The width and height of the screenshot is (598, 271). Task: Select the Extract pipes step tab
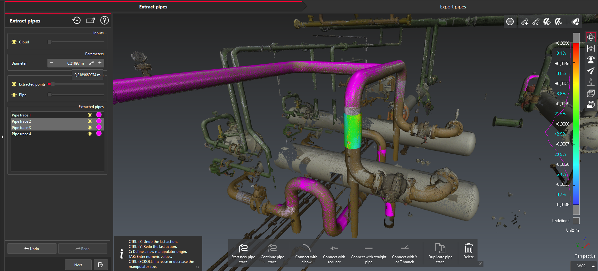(x=153, y=7)
